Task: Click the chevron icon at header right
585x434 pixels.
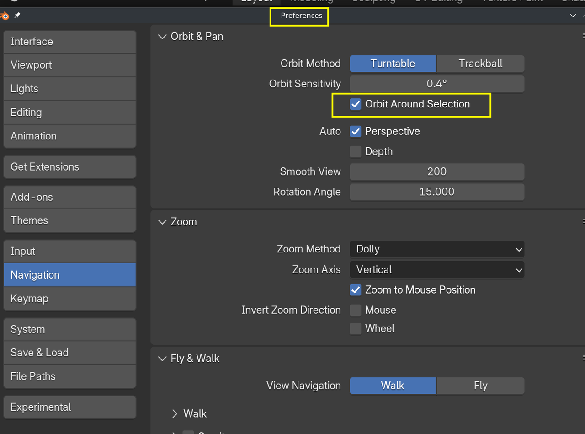Action: [573, 16]
